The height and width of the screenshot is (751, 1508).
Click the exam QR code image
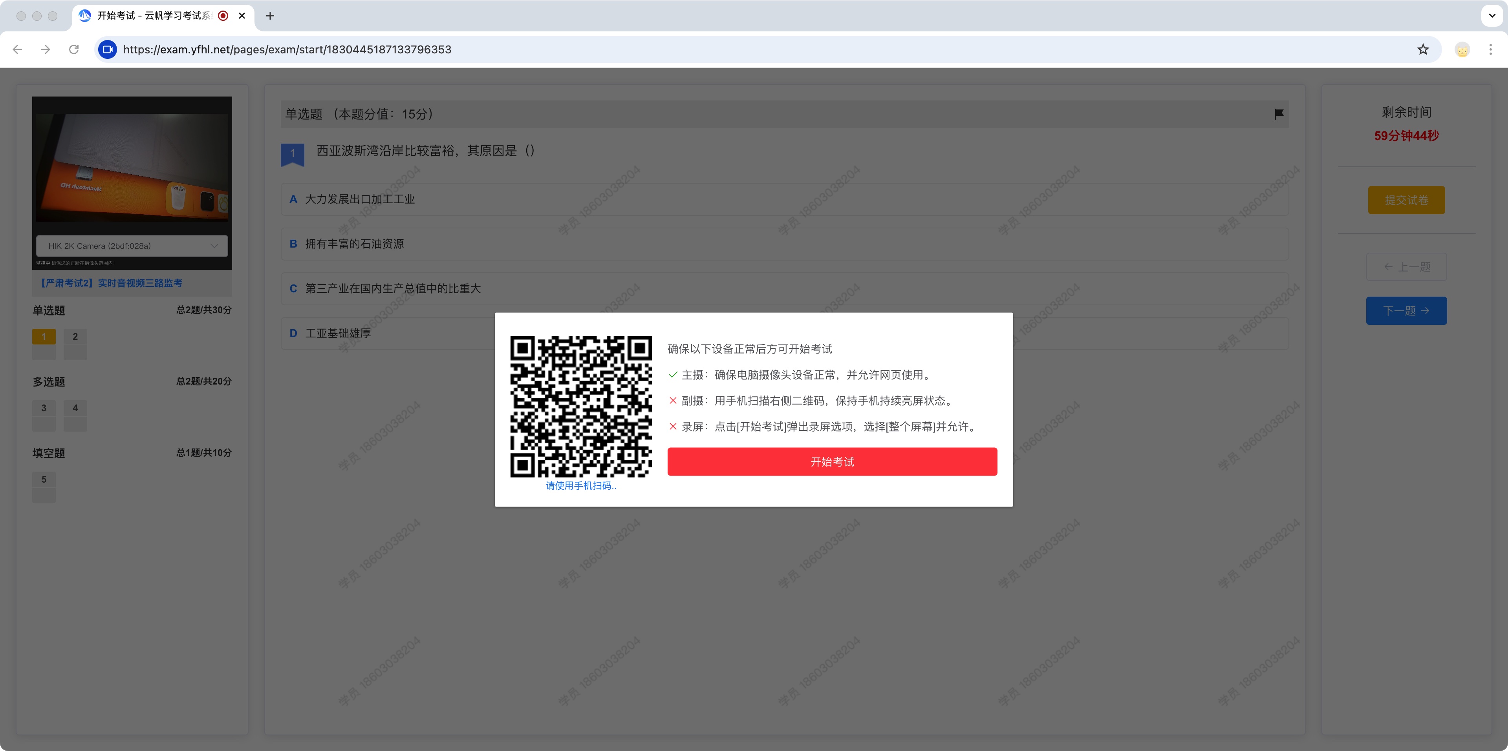[x=581, y=406]
